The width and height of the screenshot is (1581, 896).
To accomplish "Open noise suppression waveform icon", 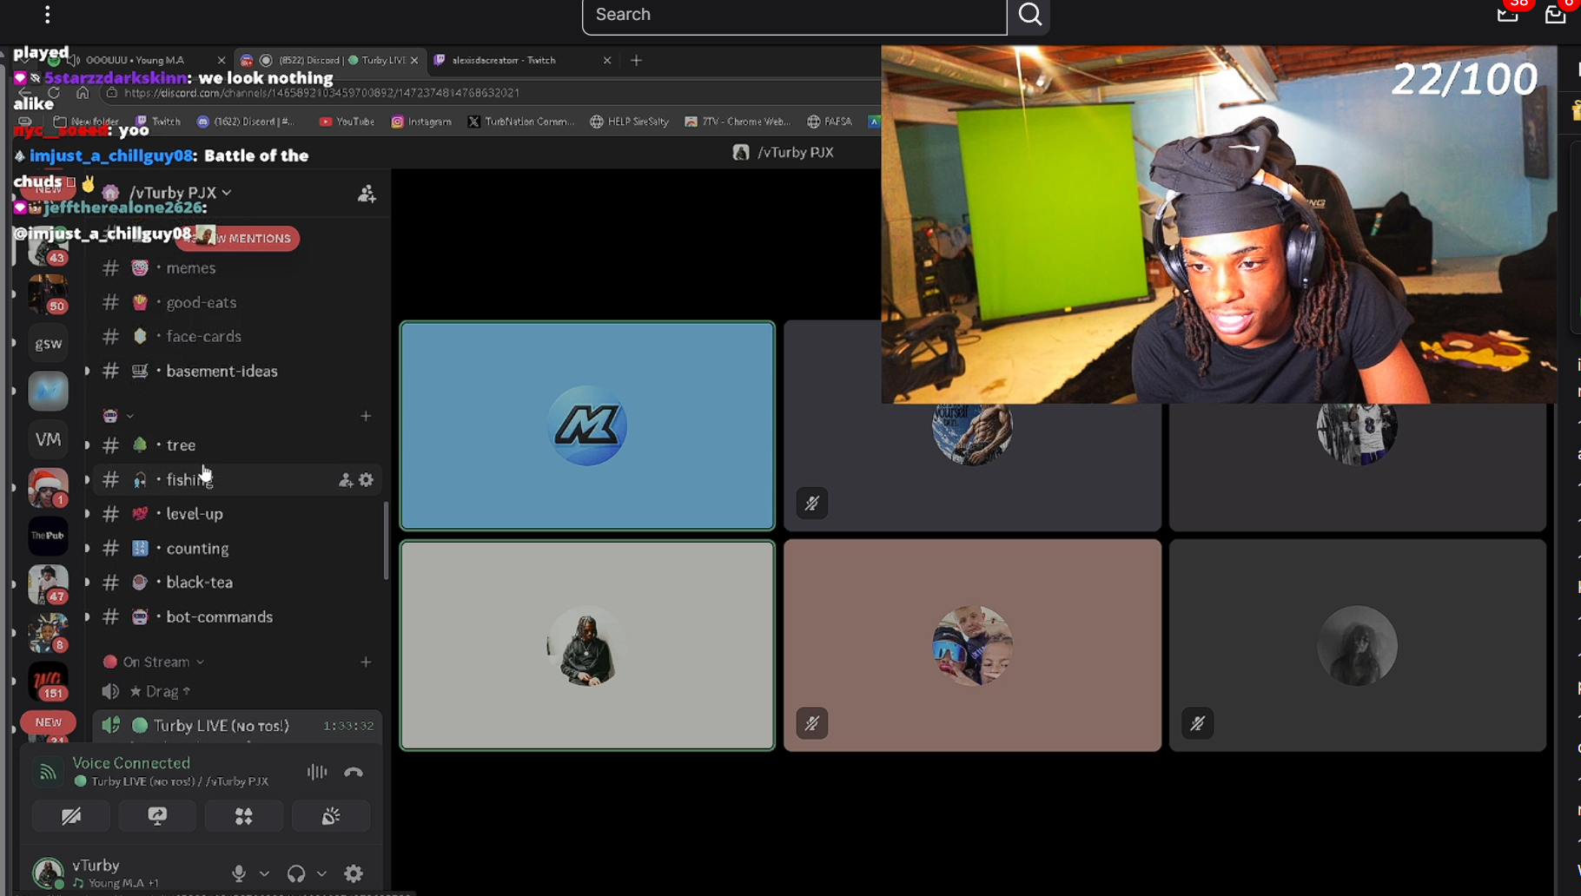I will pyautogui.click(x=317, y=772).
